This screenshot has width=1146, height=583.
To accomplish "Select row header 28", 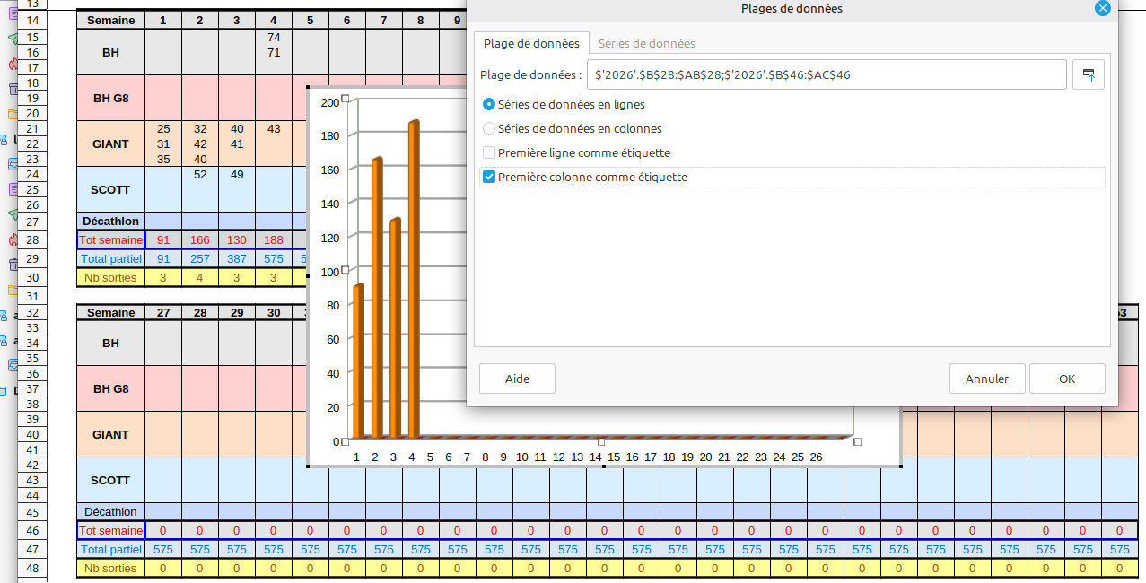I will 32,240.
